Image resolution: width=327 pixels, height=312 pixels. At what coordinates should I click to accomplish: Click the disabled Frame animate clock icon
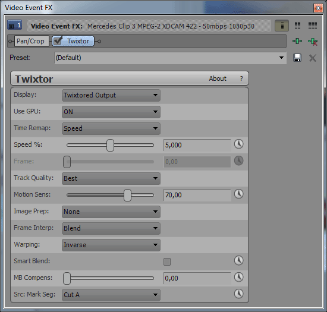point(238,160)
